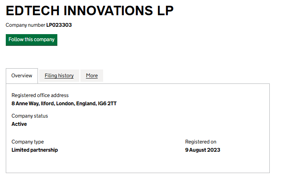Click the word Ilford in the address
Image resolution: width=297 pixels, height=185 pixels.
tap(47, 104)
